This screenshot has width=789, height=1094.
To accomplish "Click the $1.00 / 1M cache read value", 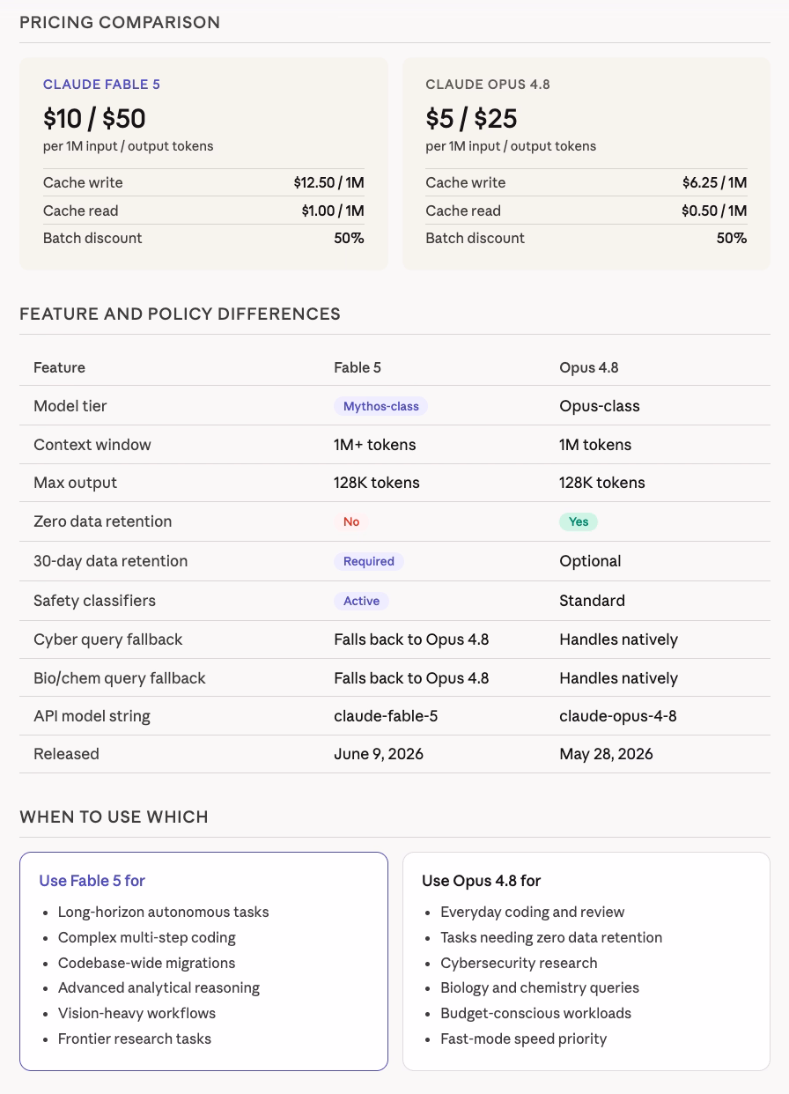I will coord(332,211).
